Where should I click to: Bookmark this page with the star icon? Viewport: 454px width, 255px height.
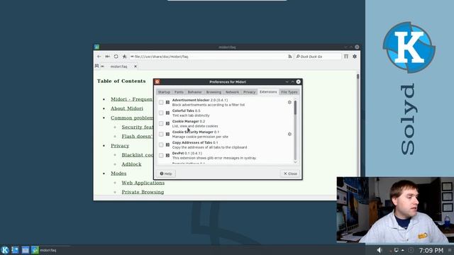[x=124, y=57]
